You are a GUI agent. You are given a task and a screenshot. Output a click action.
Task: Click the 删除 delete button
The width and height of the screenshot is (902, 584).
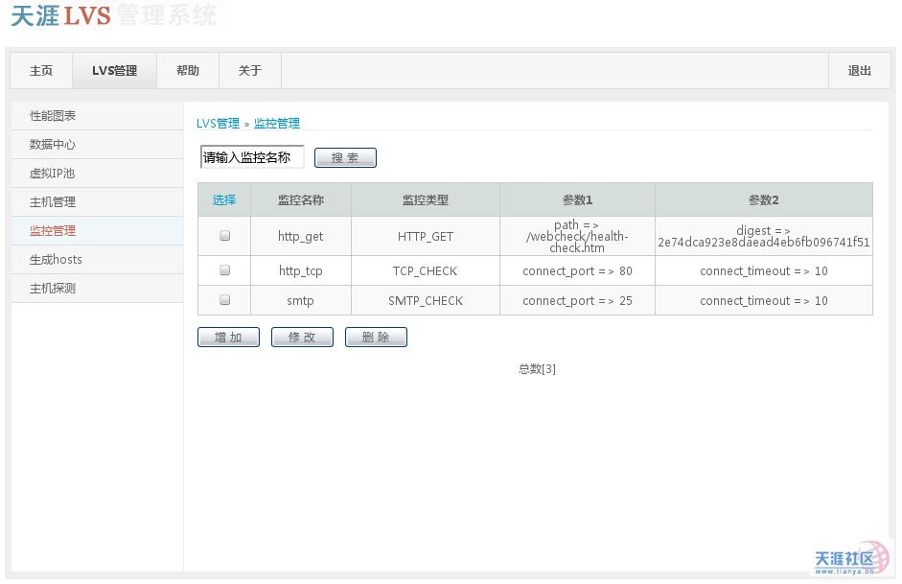coord(376,338)
